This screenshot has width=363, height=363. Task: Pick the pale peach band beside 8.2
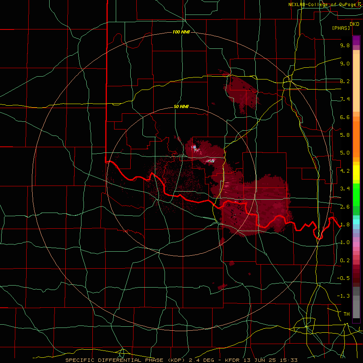click(356, 83)
